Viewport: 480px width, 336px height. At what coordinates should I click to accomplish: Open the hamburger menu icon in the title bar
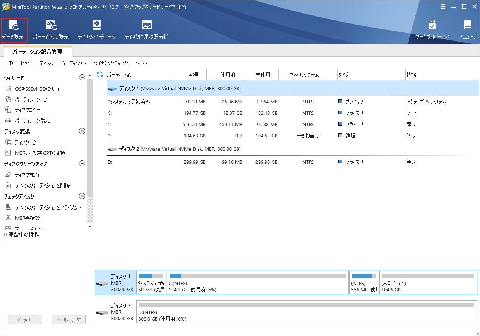(x=443, y=6)
